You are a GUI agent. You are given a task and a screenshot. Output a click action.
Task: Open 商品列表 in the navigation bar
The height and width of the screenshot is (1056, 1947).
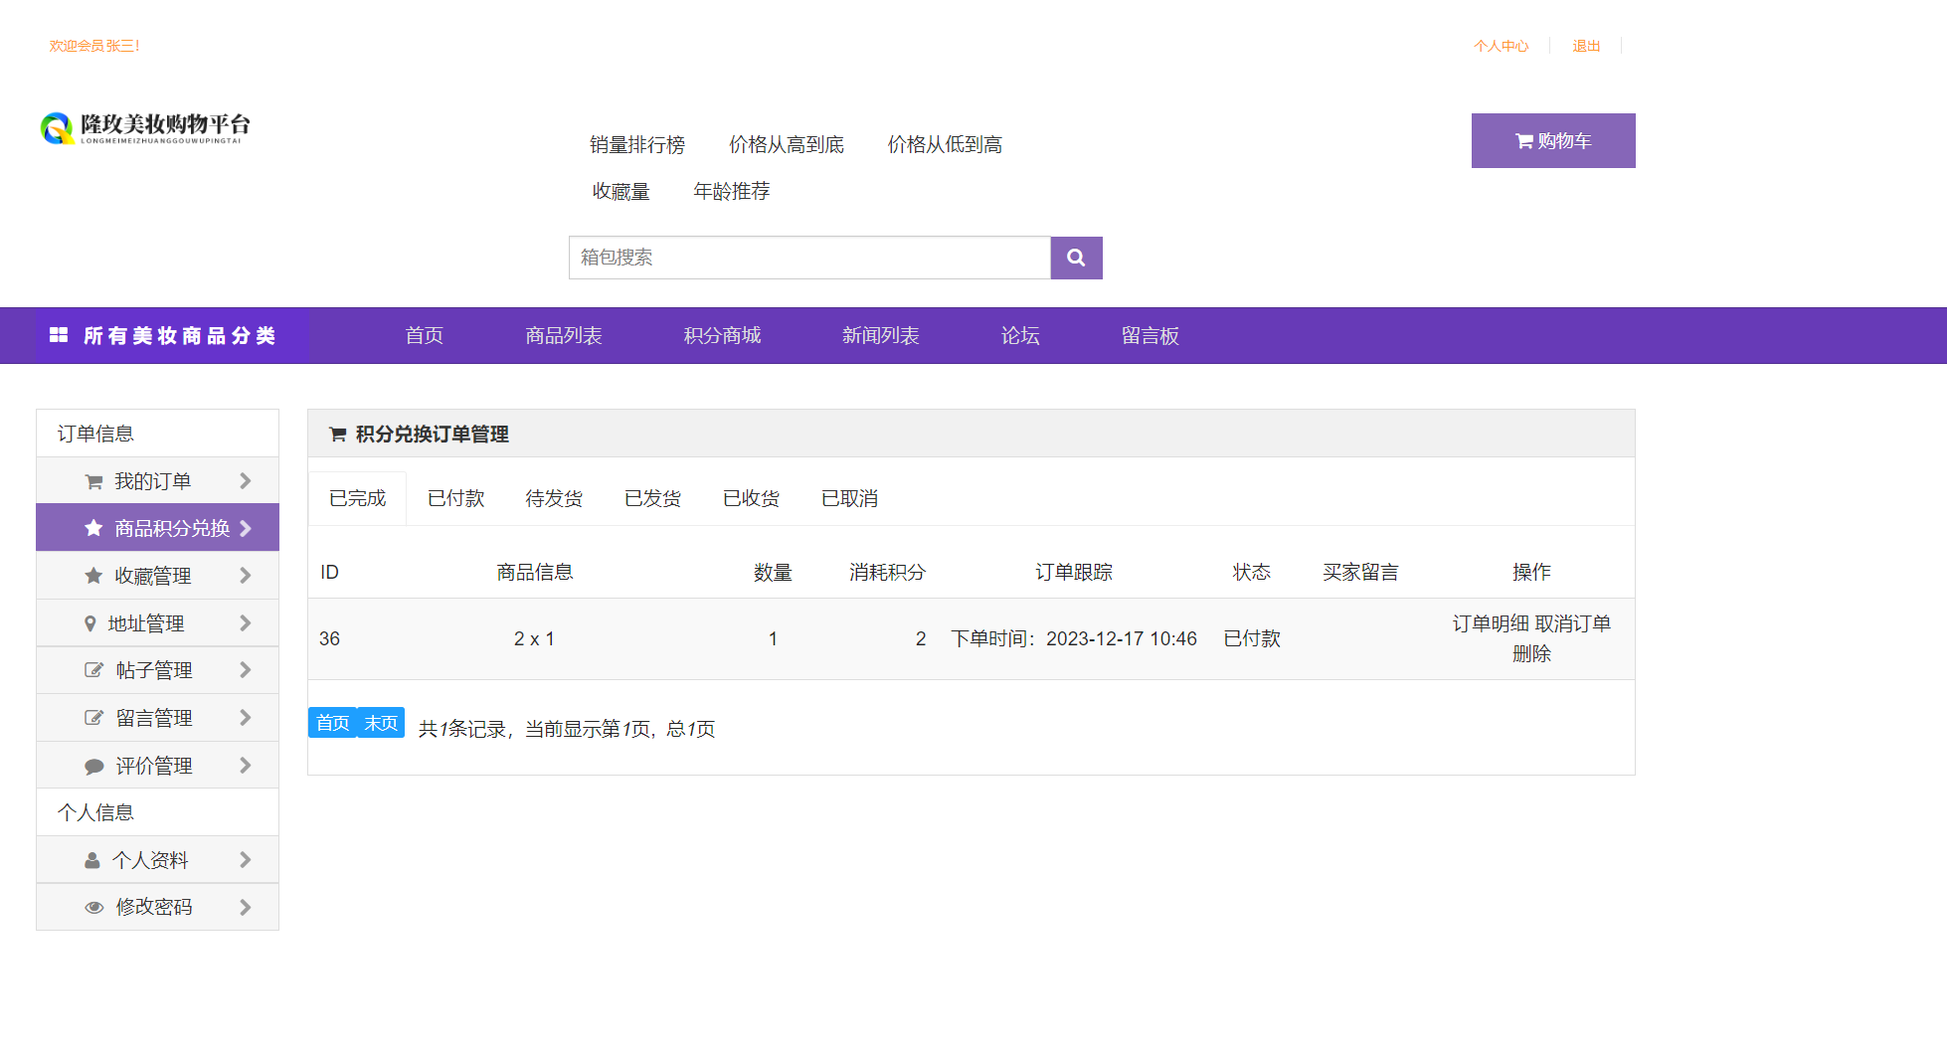click(x=564, y=336)
